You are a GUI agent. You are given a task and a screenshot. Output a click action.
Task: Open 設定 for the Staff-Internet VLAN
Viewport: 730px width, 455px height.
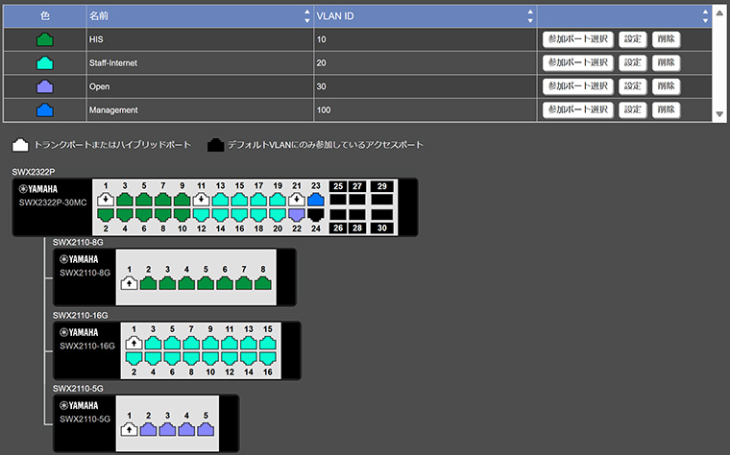pos(631,62)
